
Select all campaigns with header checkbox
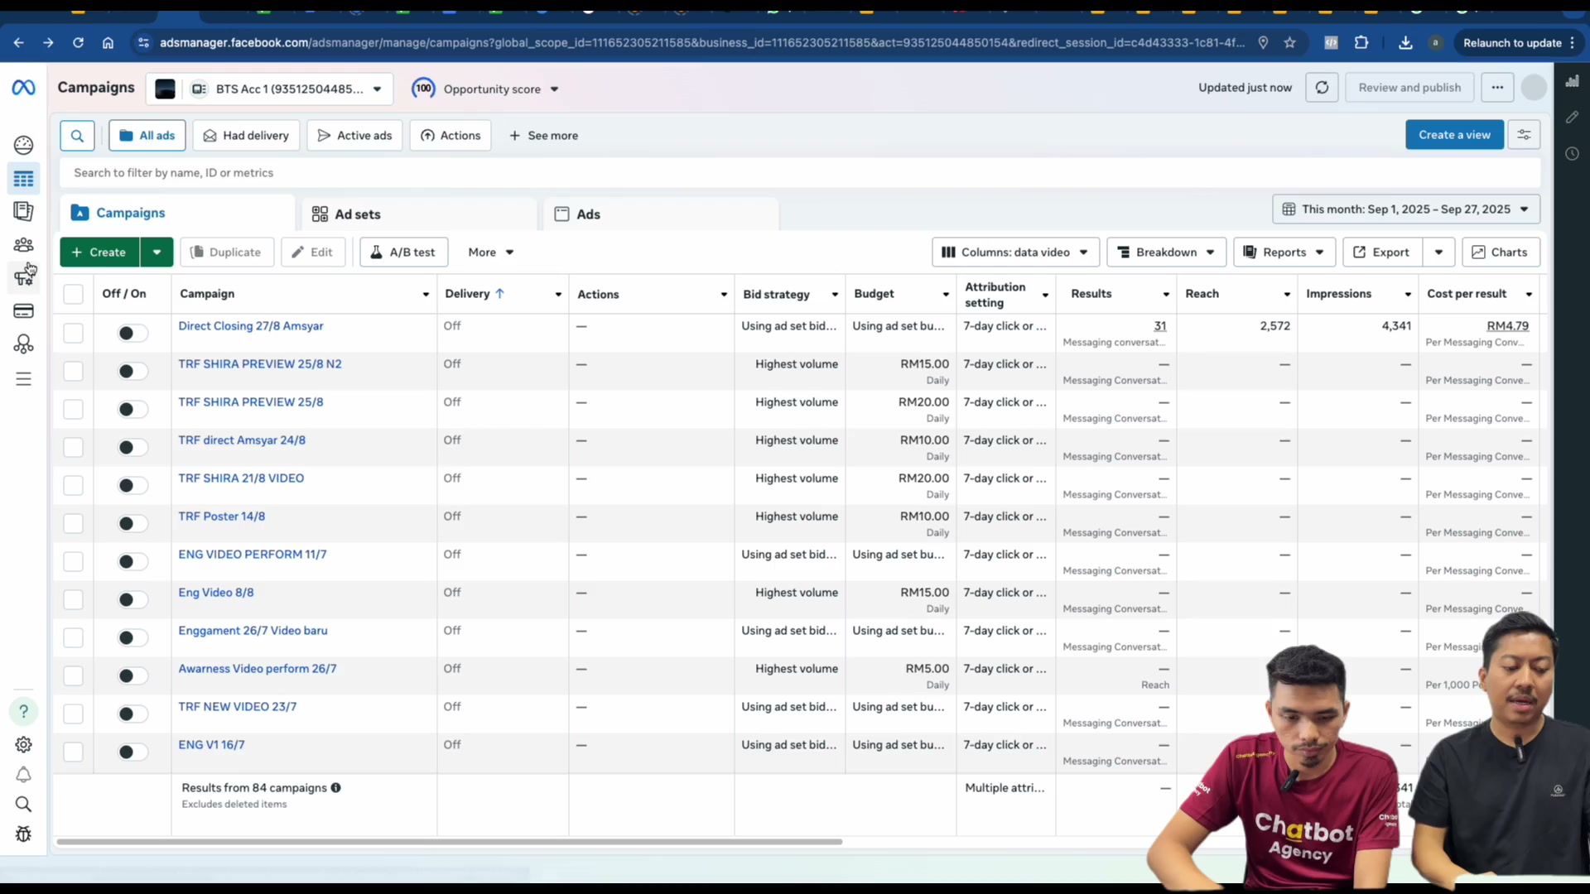coord(73,294)
